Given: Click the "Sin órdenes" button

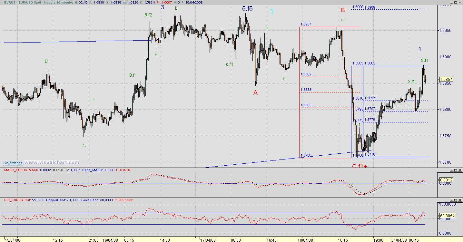Looking at the screenshot, I should pyautogui.click(x=13, y=163).
